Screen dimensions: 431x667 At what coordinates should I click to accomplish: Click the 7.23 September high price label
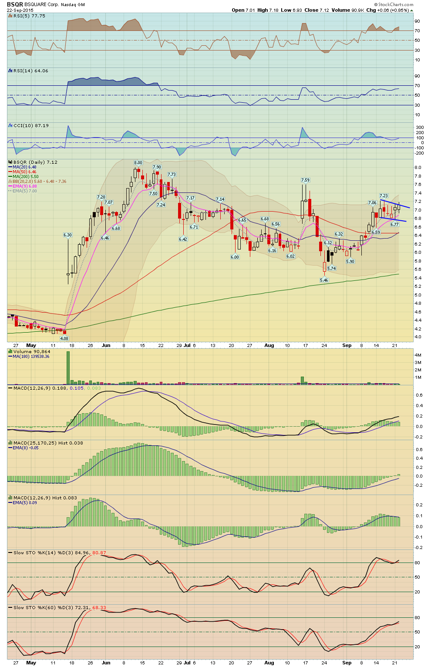pos(384,196)
